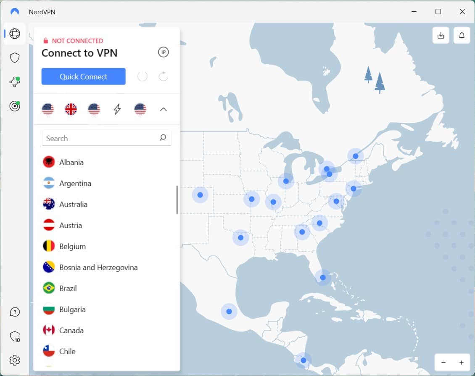Click inside the Search field
475x376 pixels.
click(107, 138)
